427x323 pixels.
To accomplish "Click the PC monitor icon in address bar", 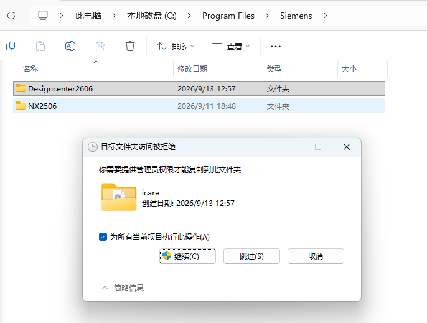I will [x=43, y=16].
